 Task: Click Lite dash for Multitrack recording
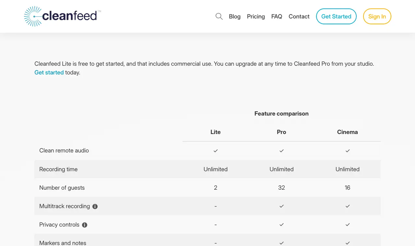216,206
